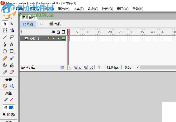Open the 视图(V) menu

pos(35,9)
